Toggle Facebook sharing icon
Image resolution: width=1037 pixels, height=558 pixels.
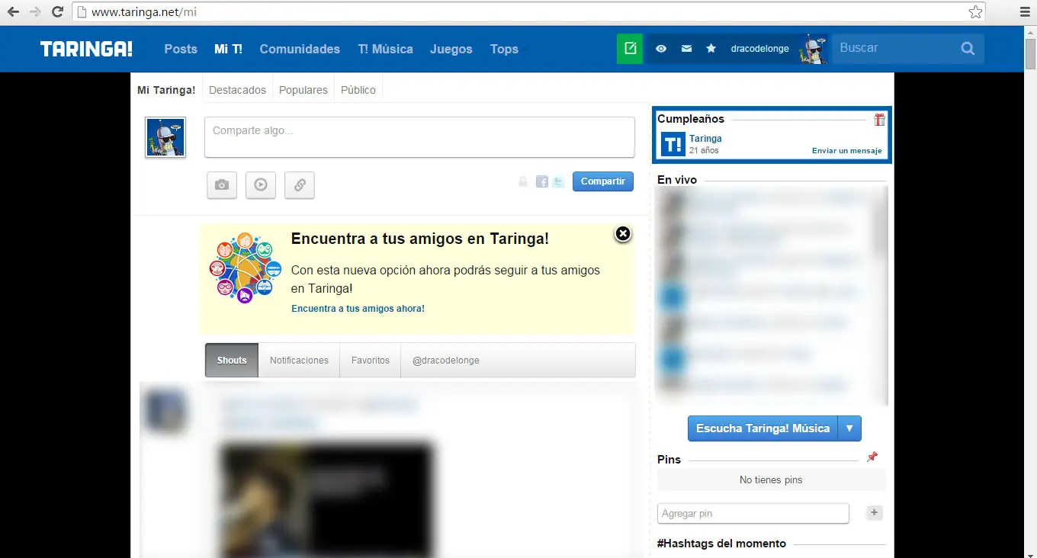tap(542, 181)
